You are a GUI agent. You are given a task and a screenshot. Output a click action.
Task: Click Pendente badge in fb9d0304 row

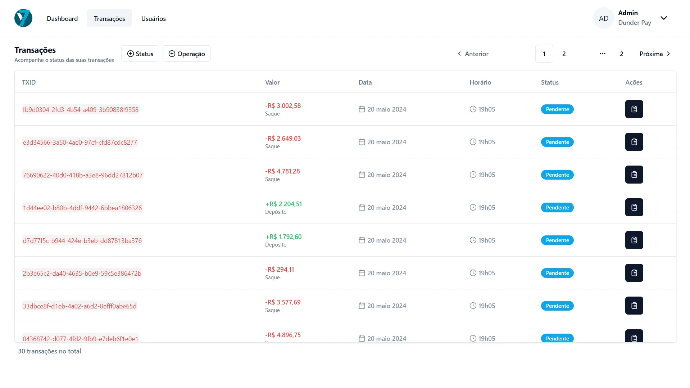pos(557,109)
